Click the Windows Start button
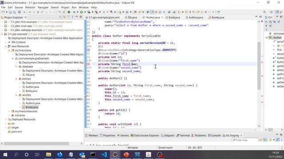This screenshot has width=284, height=159. [5, 155]
